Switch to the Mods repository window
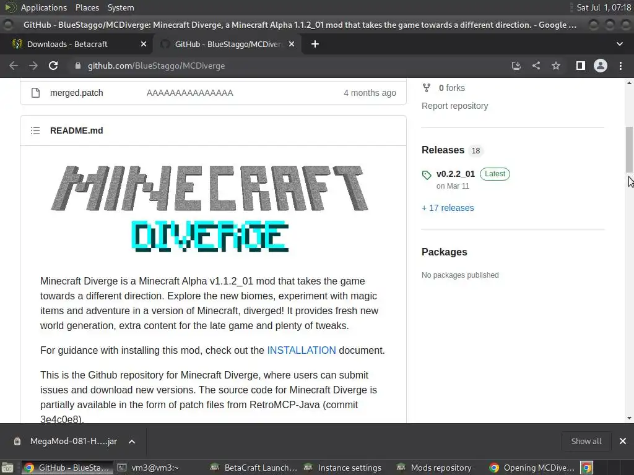 point(434,468)
